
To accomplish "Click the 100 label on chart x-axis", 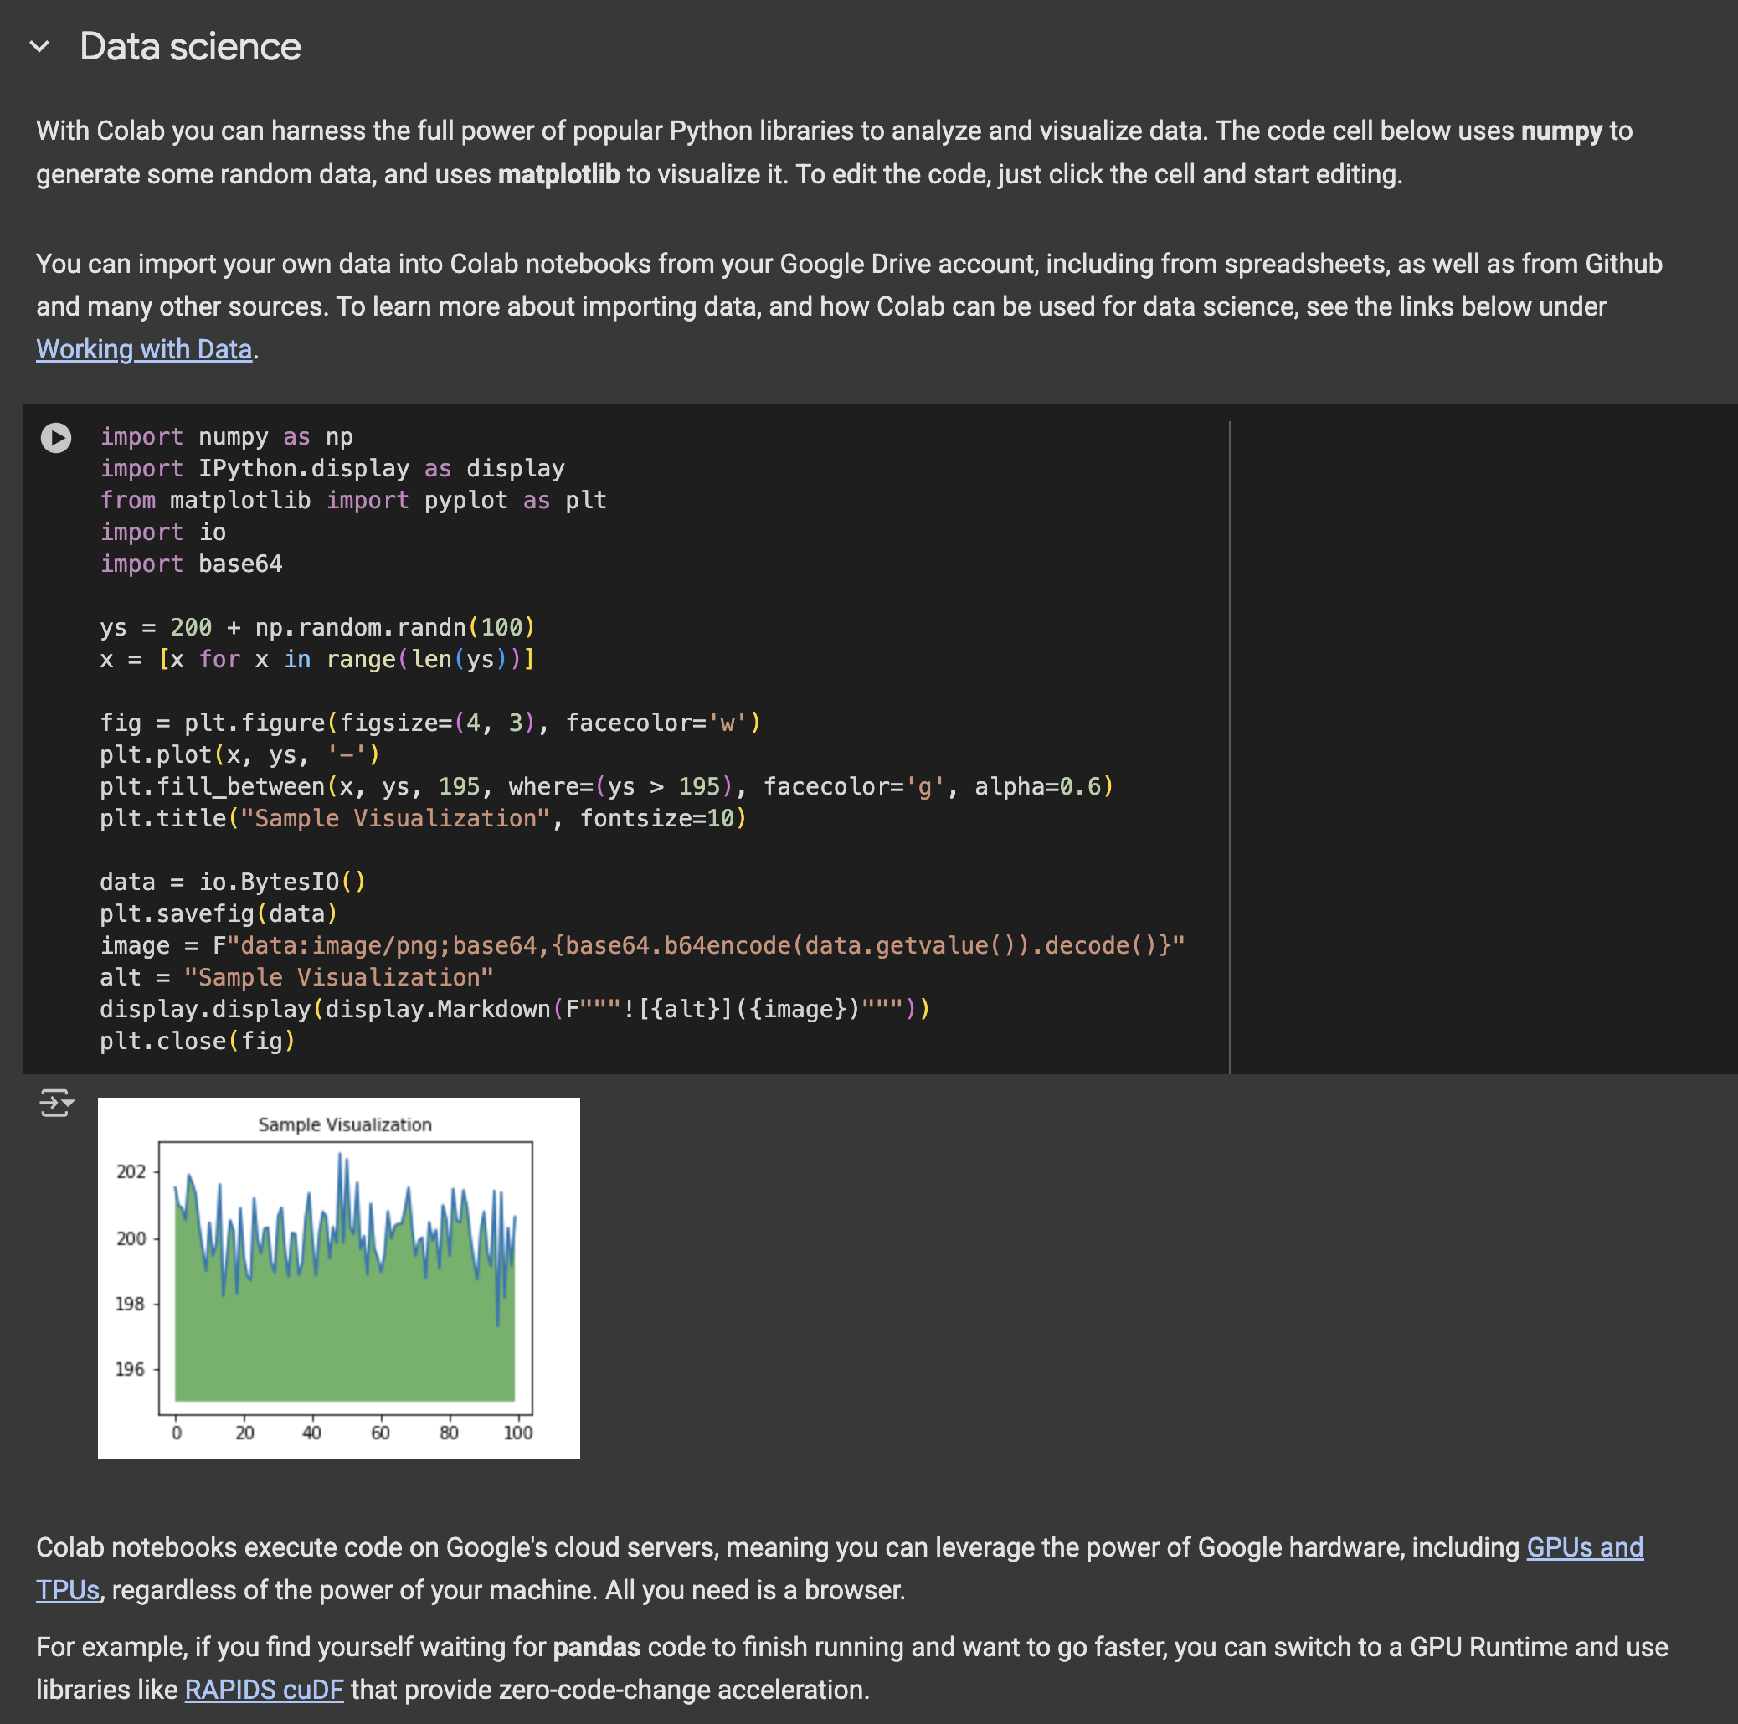I will click(x=517, y=1433).
